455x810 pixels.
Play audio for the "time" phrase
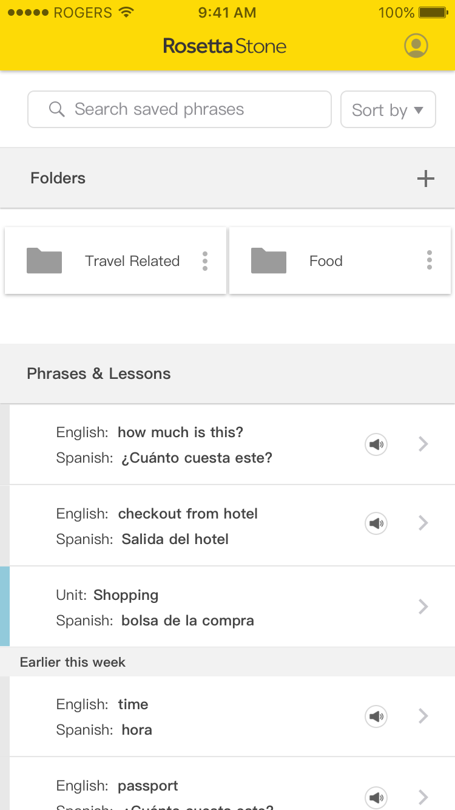click(x=376, y=716)
